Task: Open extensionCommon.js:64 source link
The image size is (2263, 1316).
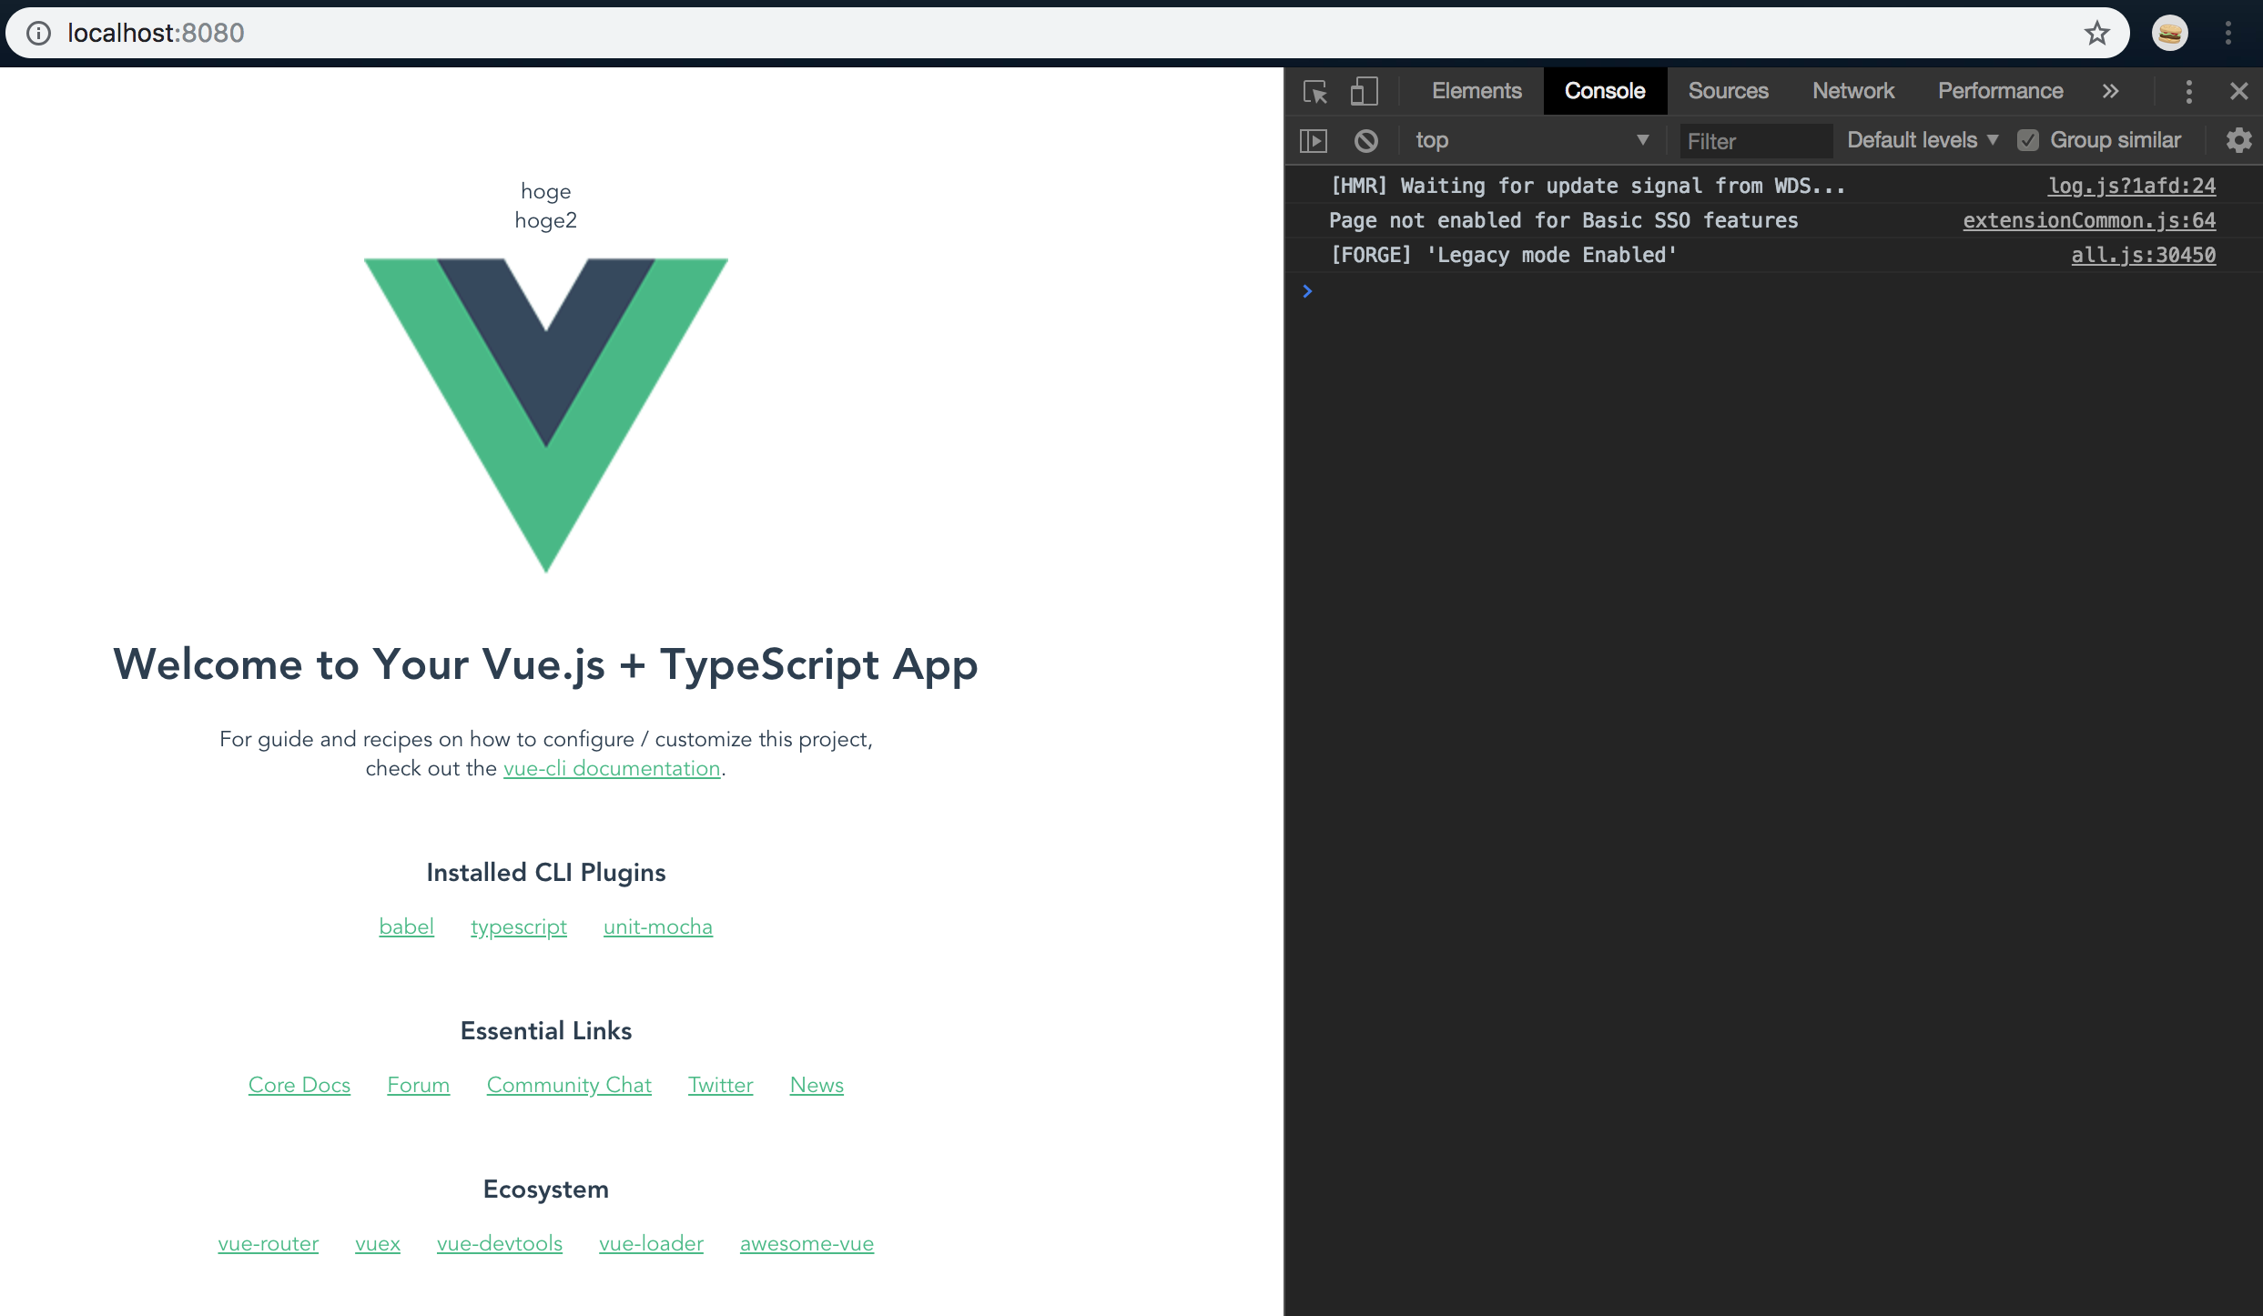Action: coord(2089,220)
